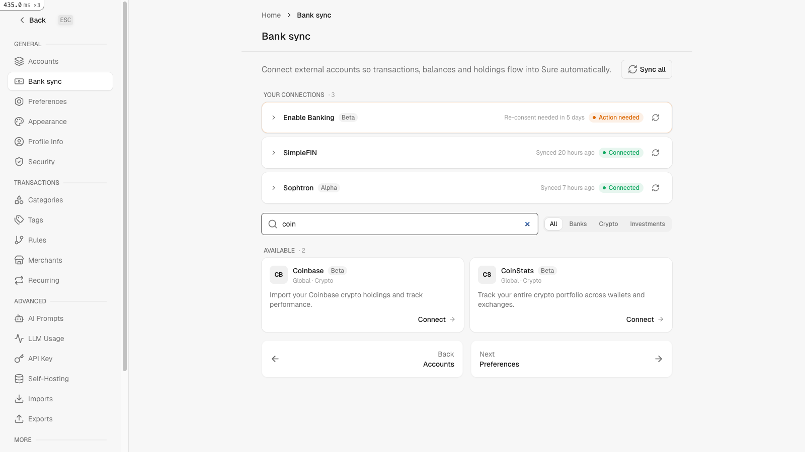Click the Tags icon in sidebar

click(x=19, y=220)
